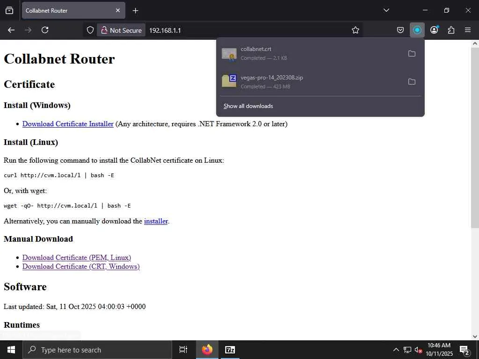479x359 pixels.
Task: Open the Firefox account icon
Action: tap(434, 30)
